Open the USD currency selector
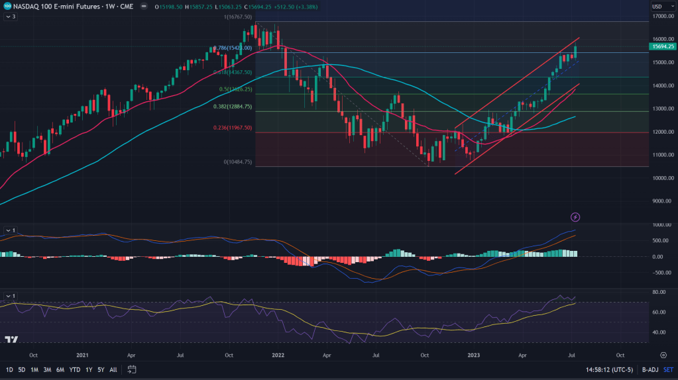Viewport: 678px width, 380px height. click(x=657, y=7)
